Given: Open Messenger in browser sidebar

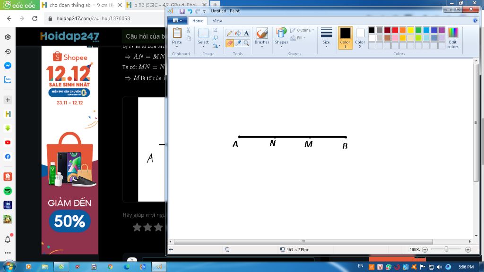Looking at the screenshot, I should point(8,65).
